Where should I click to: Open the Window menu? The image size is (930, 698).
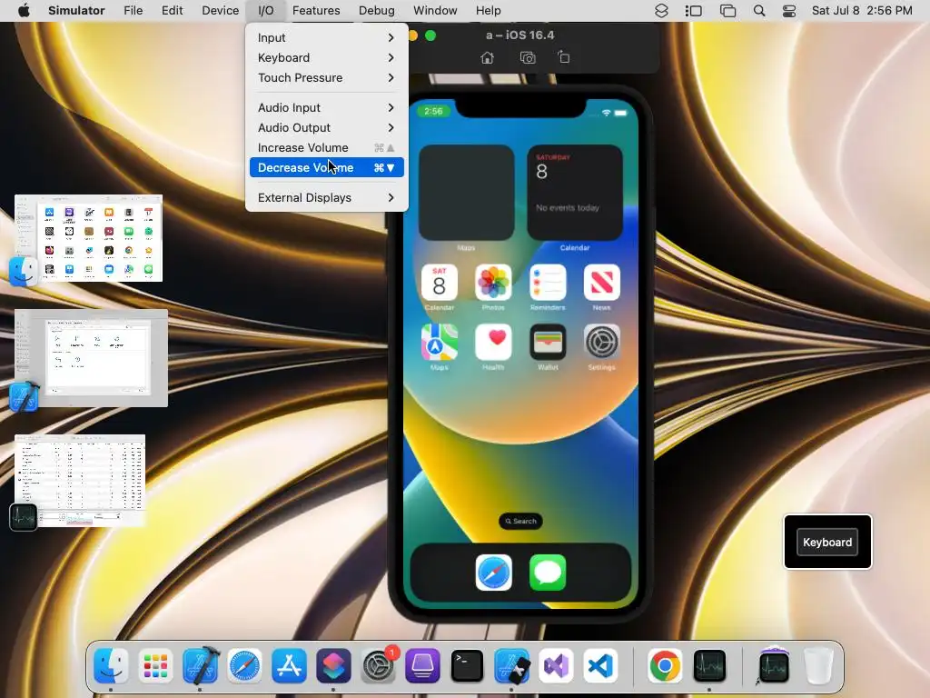point(435,11)
